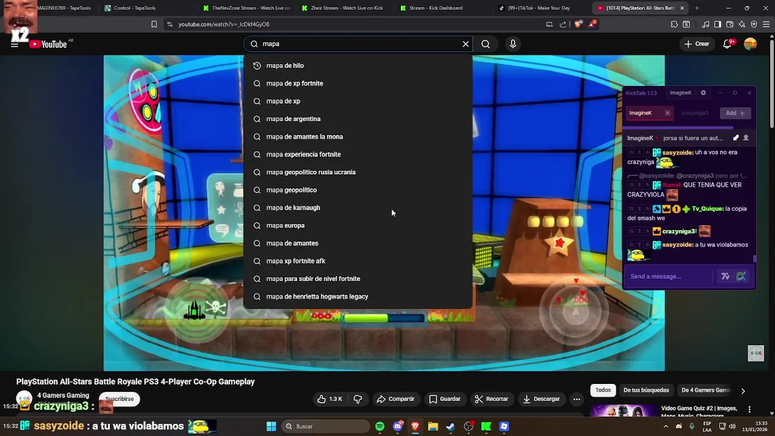Open KickTalk settings gear
The image size is (775, 436).
(x=703, y=93)
